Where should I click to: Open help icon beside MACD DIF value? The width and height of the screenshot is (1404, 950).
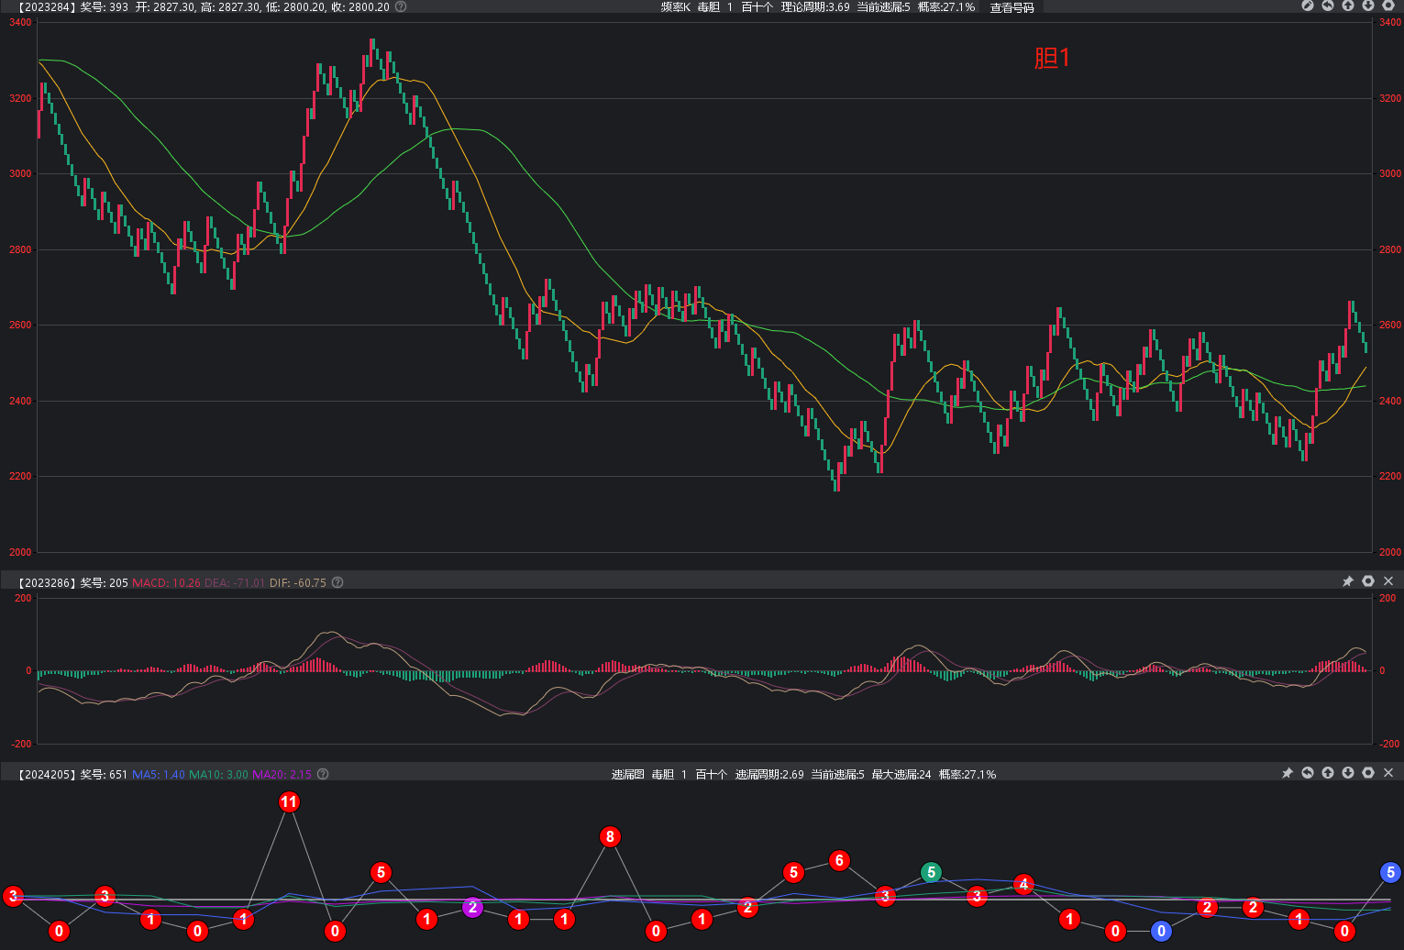337,582
